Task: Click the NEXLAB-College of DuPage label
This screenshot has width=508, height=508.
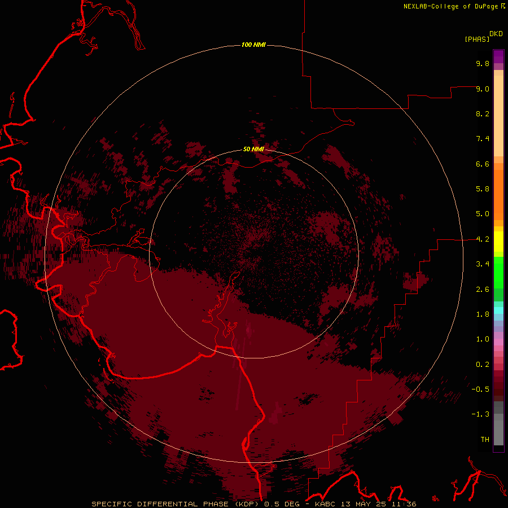Action: pos(450,6)
